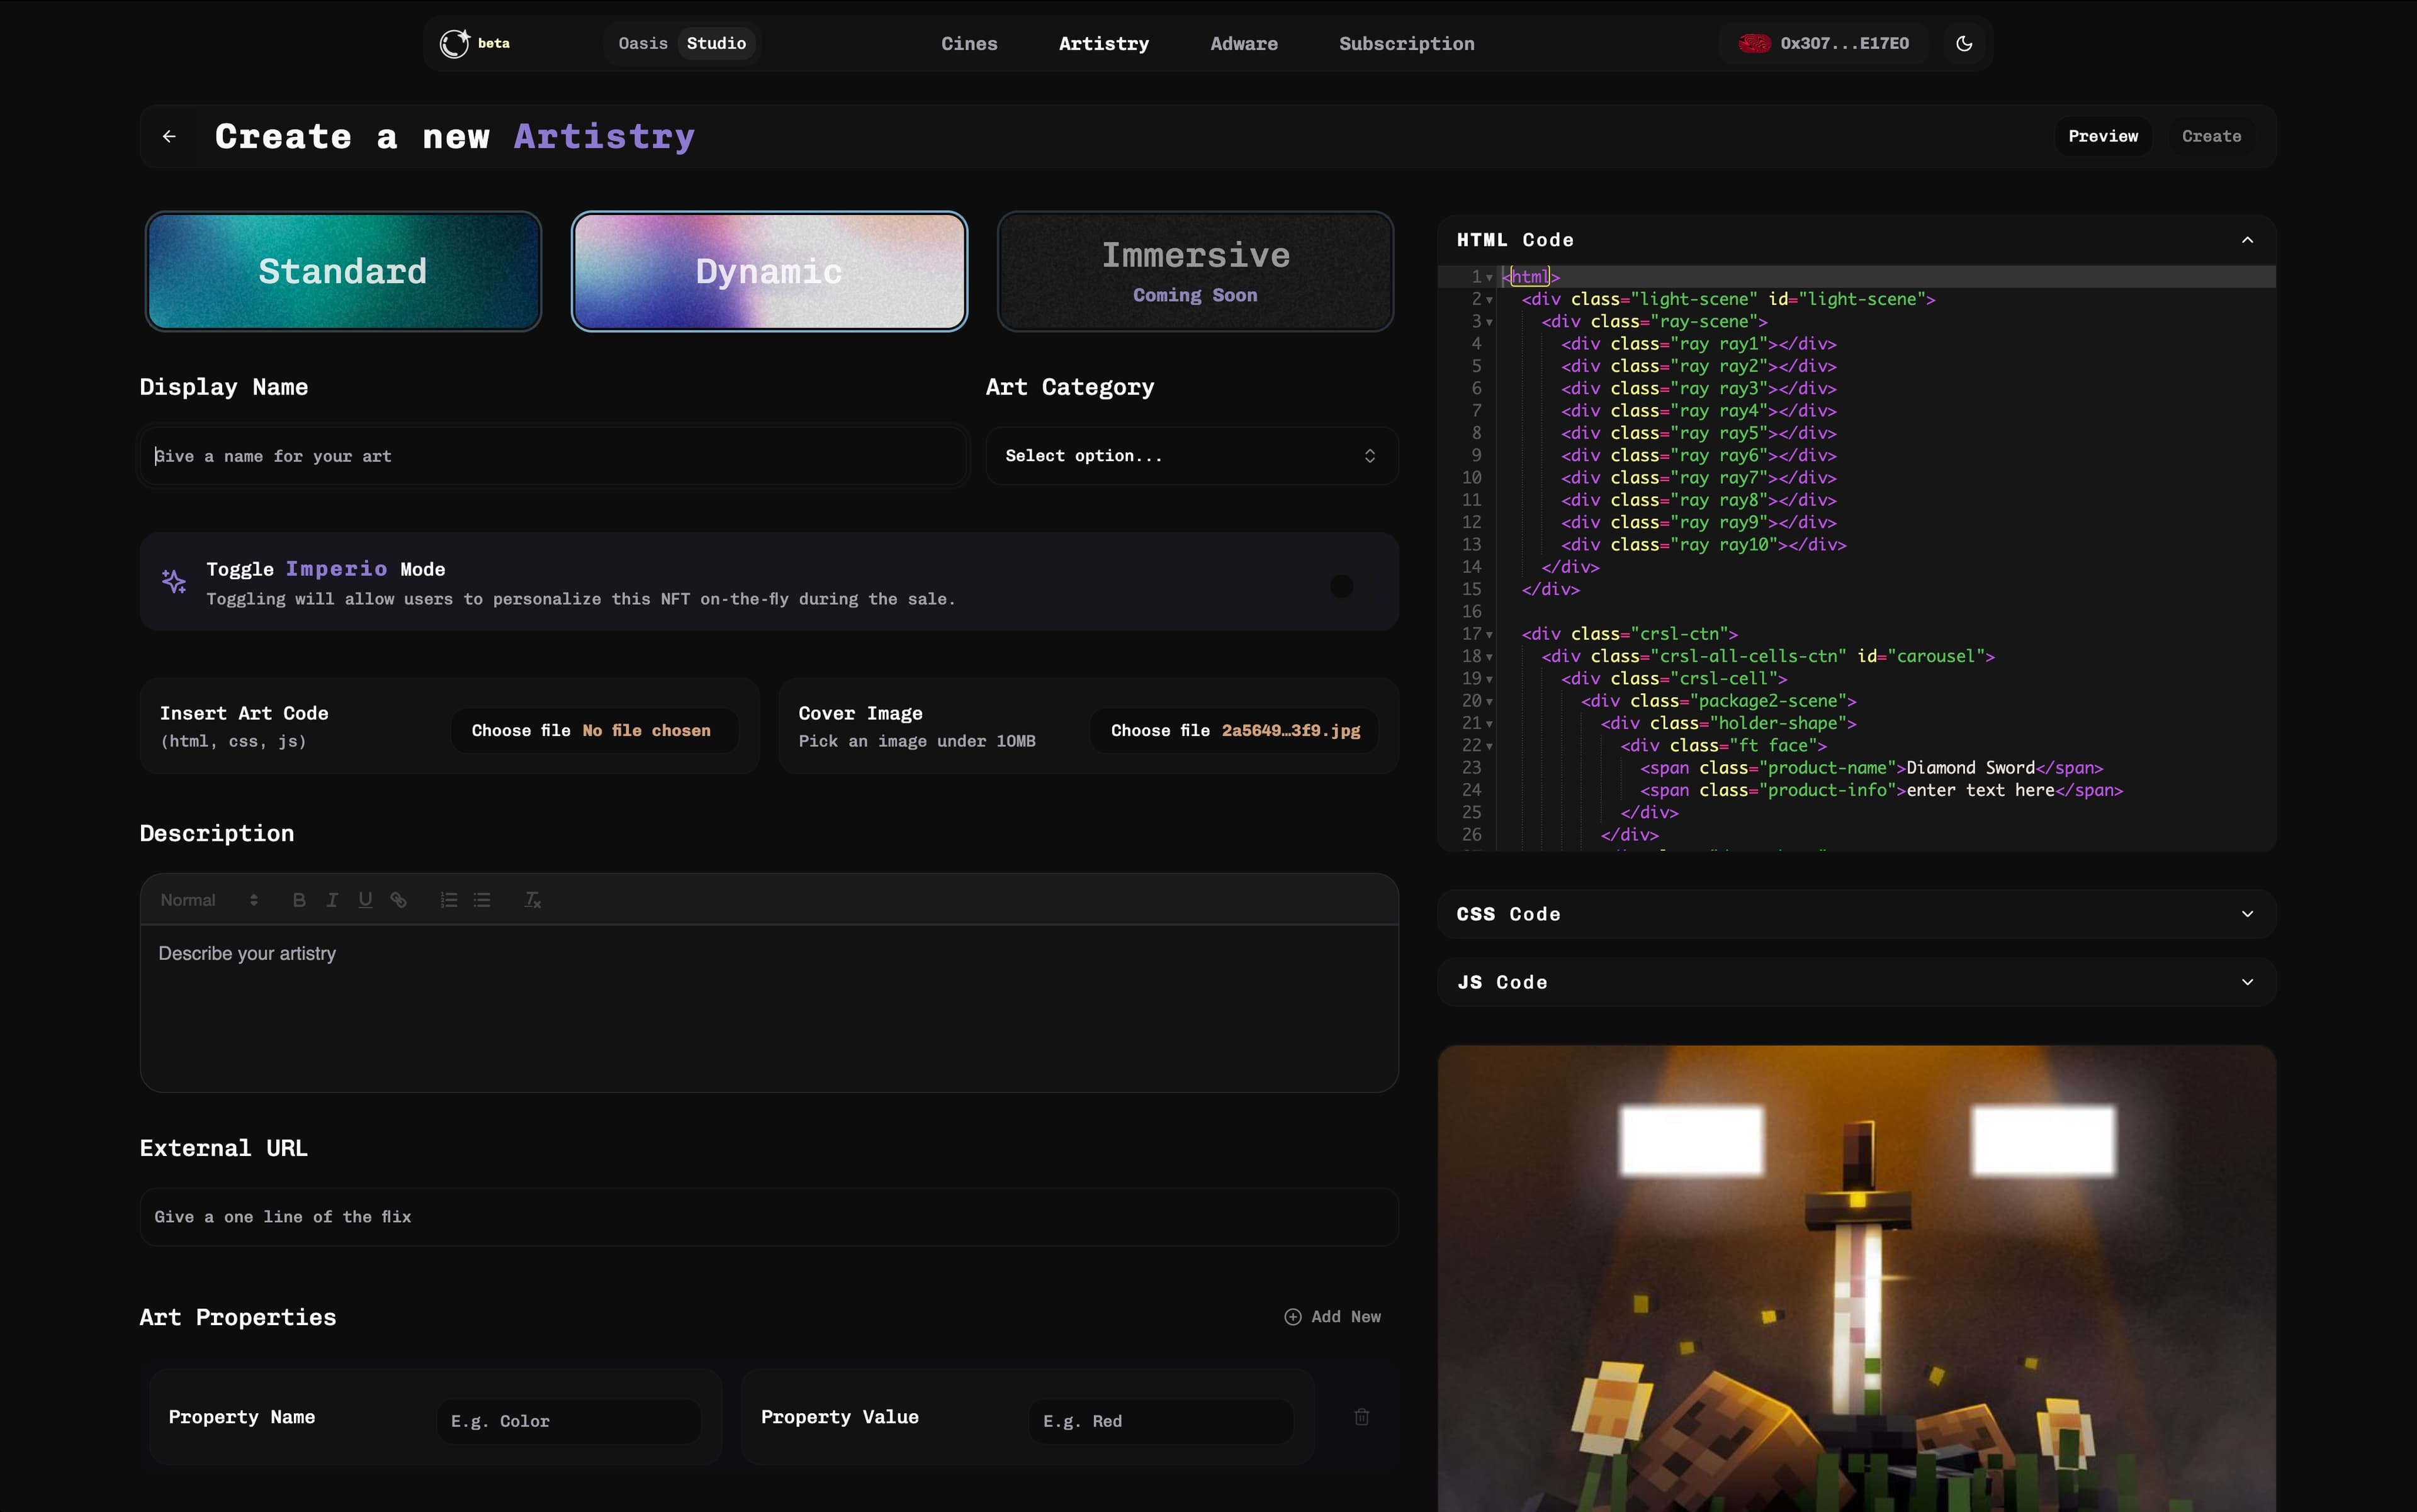Select the Dynamic artistry type card
Image resolution: width=2417 pixels, height=1512 pixels.
[x=770, y=271]
